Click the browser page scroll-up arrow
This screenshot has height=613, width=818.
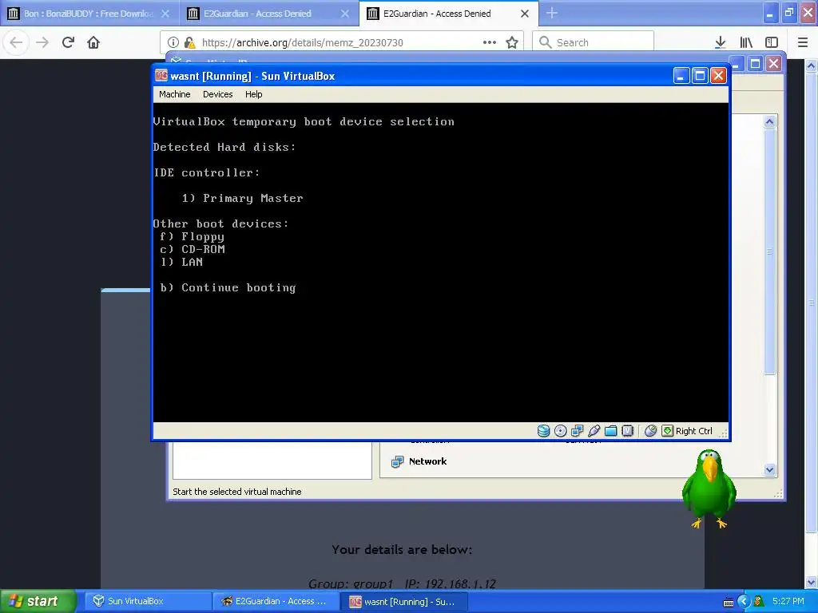(x=812, y=65)
